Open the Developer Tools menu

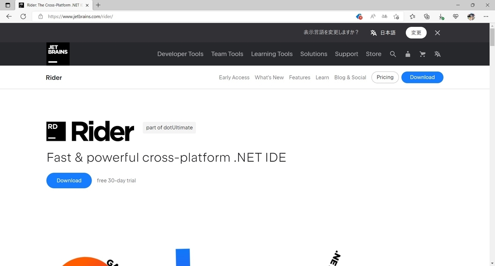pyautogui.click(x=180, y=54)
